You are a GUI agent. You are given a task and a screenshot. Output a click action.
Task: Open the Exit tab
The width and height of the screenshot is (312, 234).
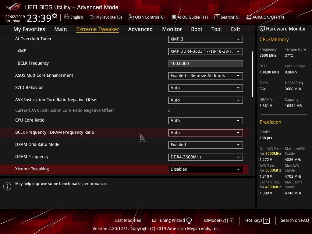click(x=236, y=29)
